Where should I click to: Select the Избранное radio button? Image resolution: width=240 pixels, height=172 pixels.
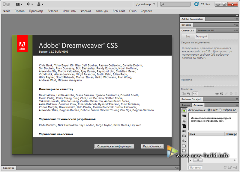click(x=220, y=110)
